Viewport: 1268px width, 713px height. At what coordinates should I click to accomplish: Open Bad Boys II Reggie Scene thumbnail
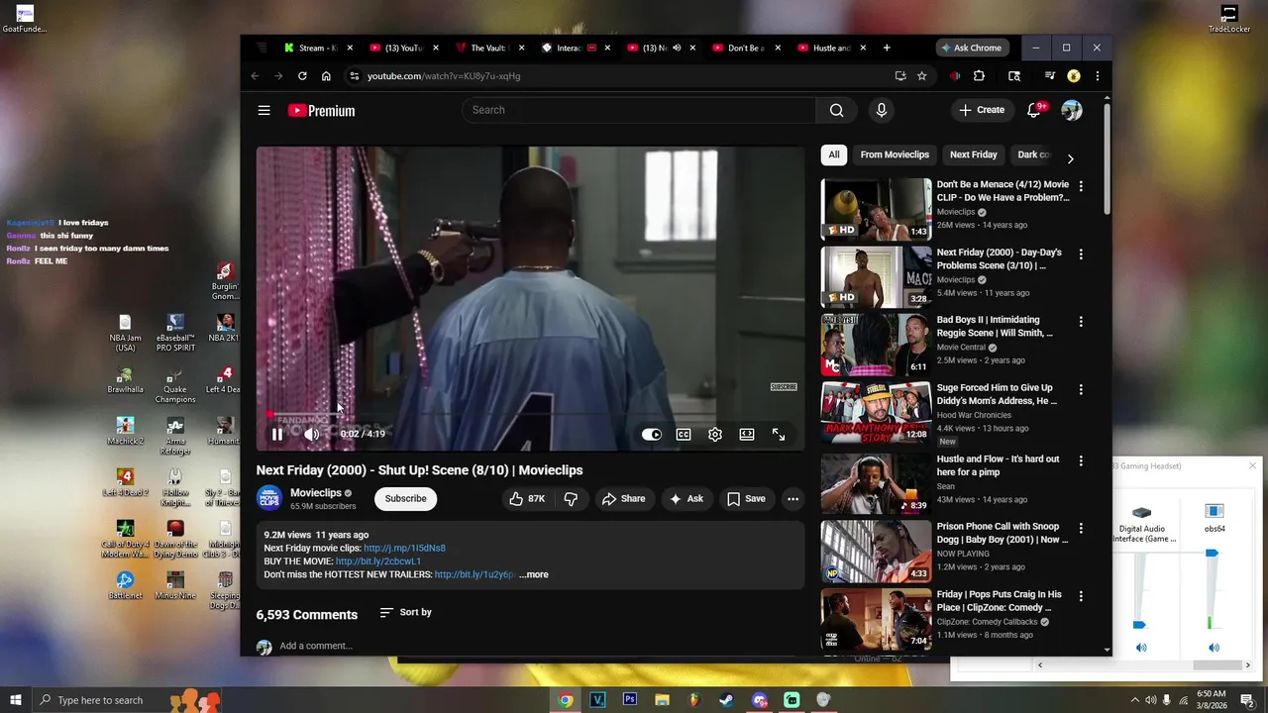pyautogui.click(x=876, y=345)
